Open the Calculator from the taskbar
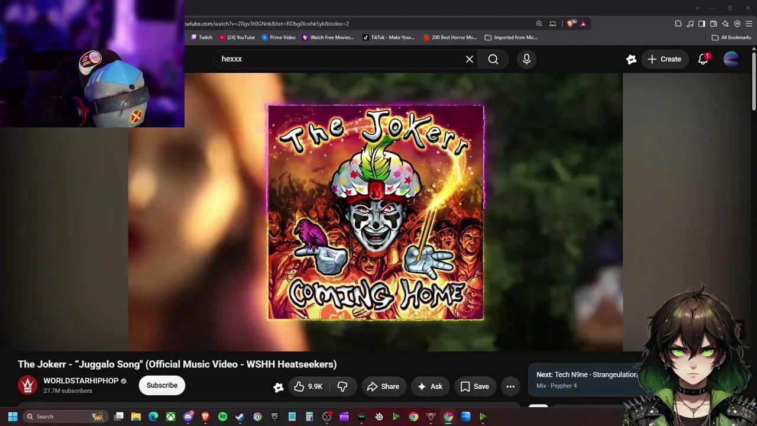Image resolution: width=757 pixels, height=426 pixels. coord(309,417)
